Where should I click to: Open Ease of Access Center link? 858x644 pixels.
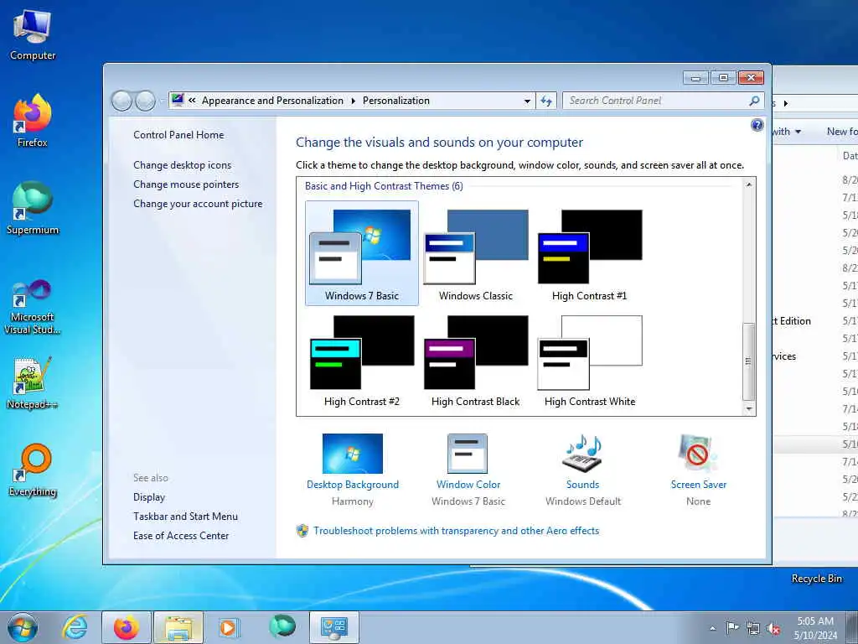[x=181, y=536]
